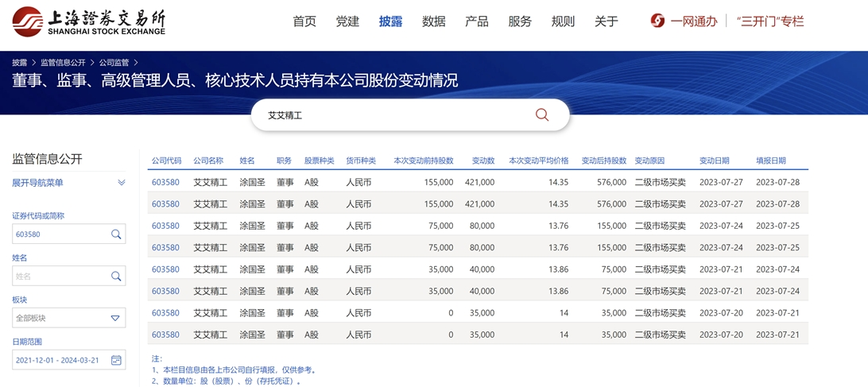Viewport: 868px width, 387px height.
Task: Click the magnifier icon in 姓名 field
Action: click(116, 276)
